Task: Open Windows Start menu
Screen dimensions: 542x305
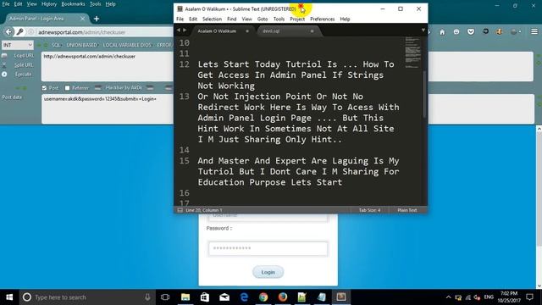Action: coord(9,297)
